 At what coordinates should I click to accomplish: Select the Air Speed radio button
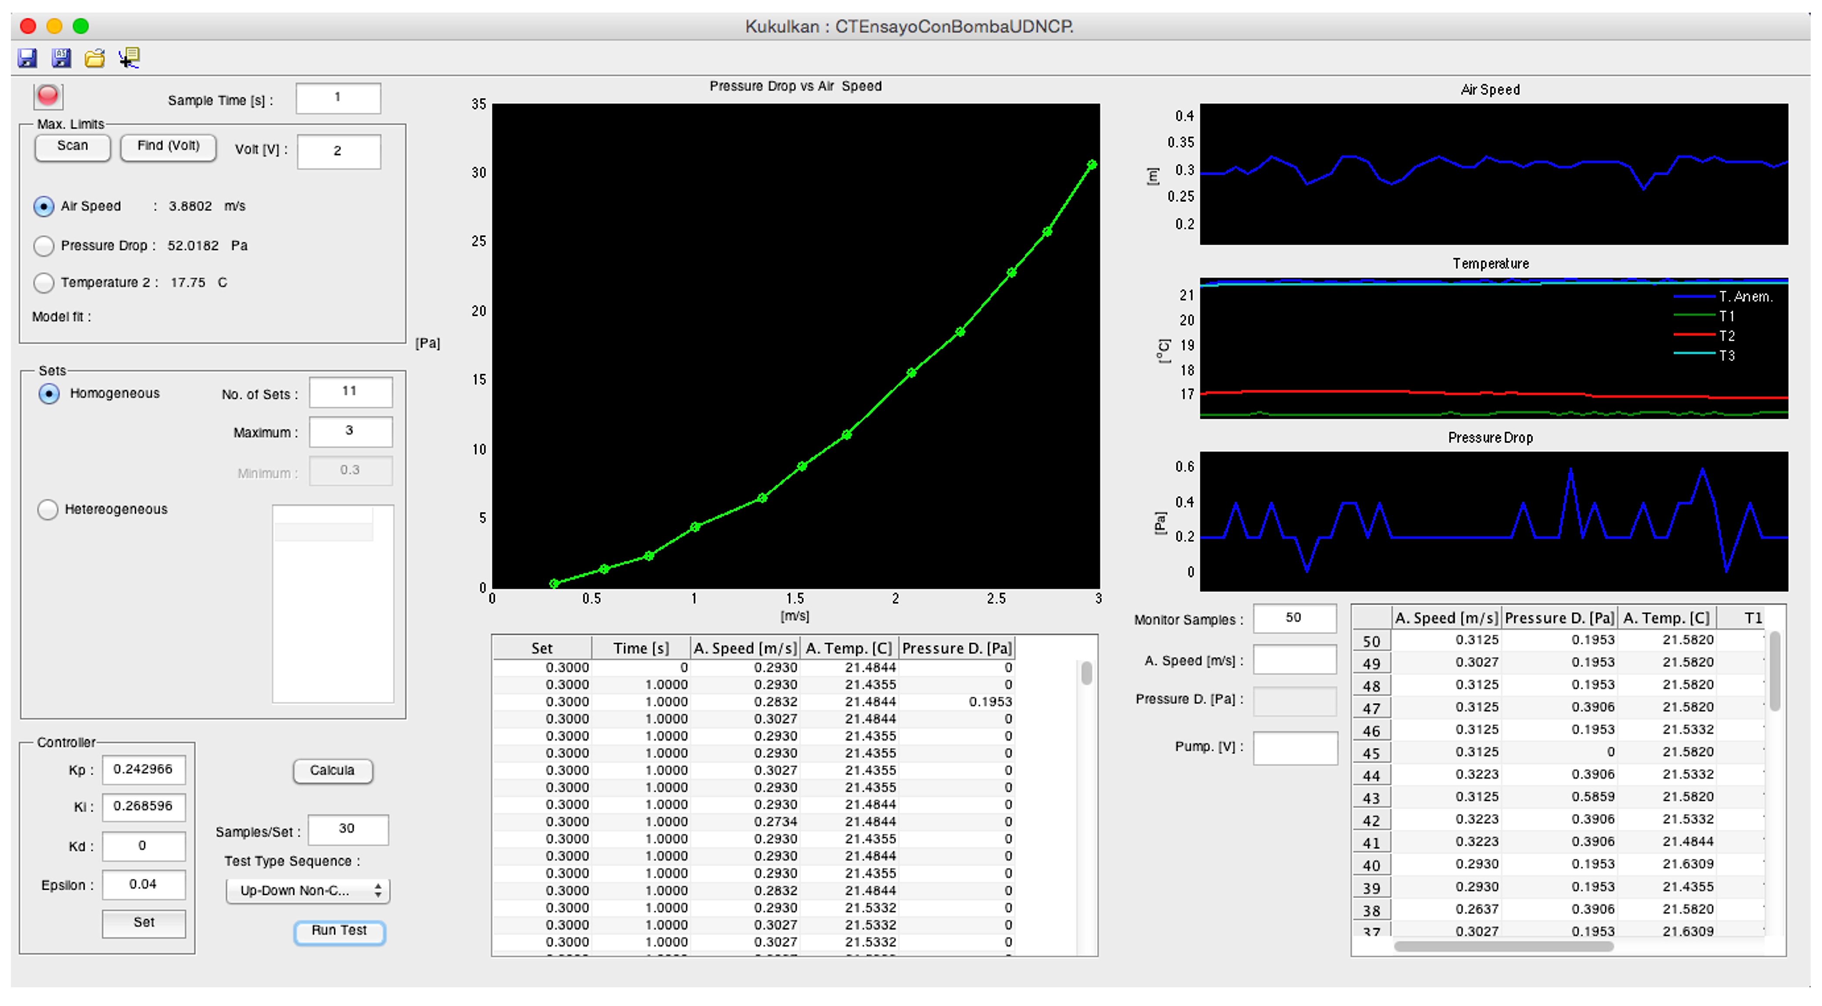44,207
